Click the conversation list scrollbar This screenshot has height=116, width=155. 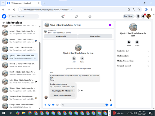pos(40,56)
